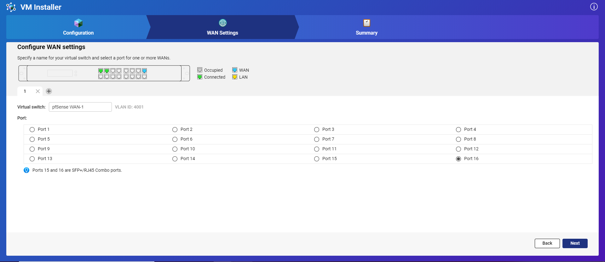This screenshot has height=262, width=605.
Task: Click the lightbulb tip icon about combo ports
Action: point(26,170)
